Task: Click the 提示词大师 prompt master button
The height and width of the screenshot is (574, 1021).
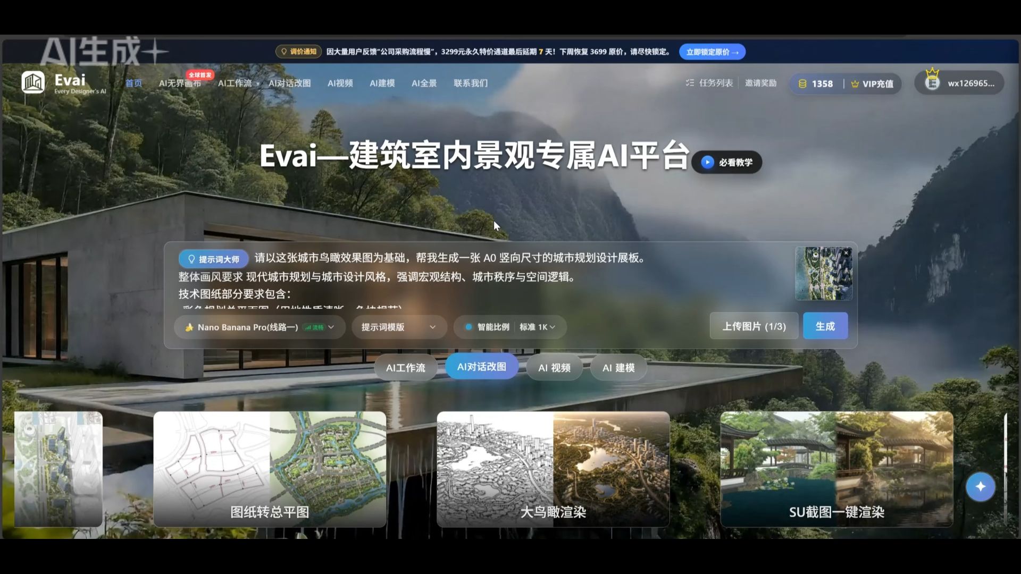Action: tap(214, 259)
